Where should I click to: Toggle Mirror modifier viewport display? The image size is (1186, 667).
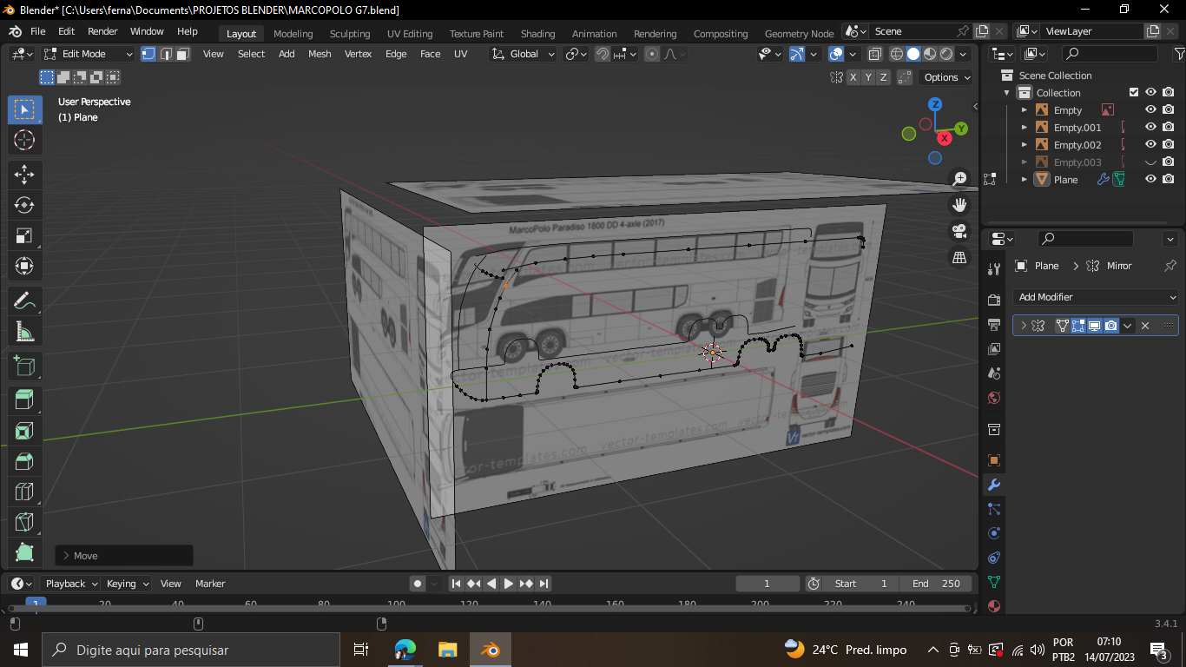[1095, 326]
